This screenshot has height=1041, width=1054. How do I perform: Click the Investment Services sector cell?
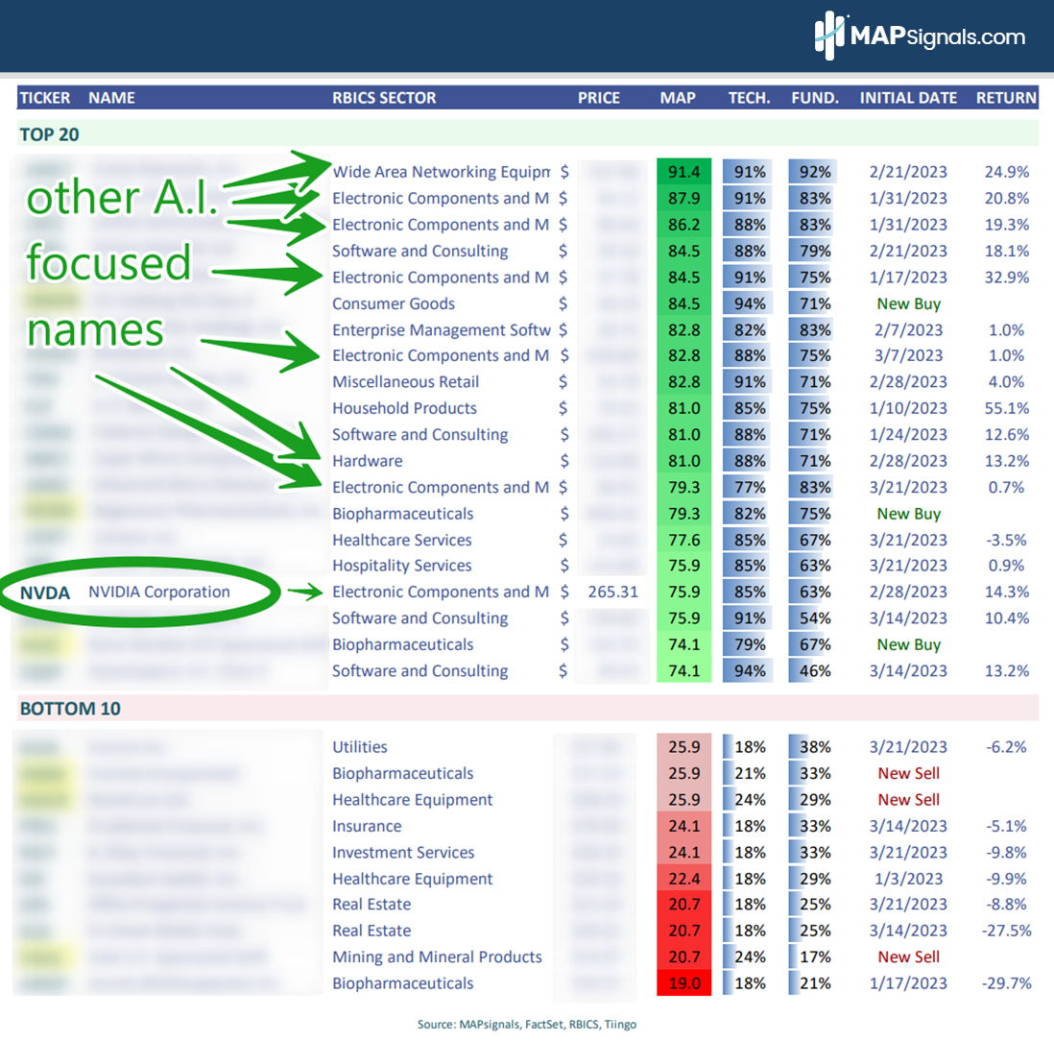[x=403, y=853]
